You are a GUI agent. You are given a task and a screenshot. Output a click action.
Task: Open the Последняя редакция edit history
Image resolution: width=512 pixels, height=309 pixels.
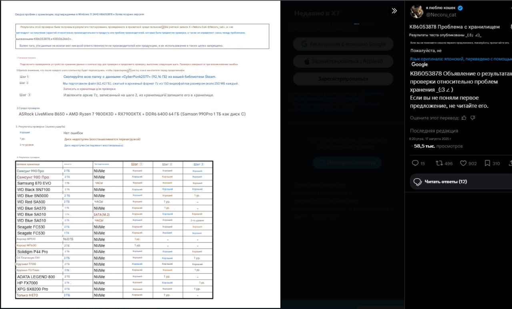(x=434, y=131)
